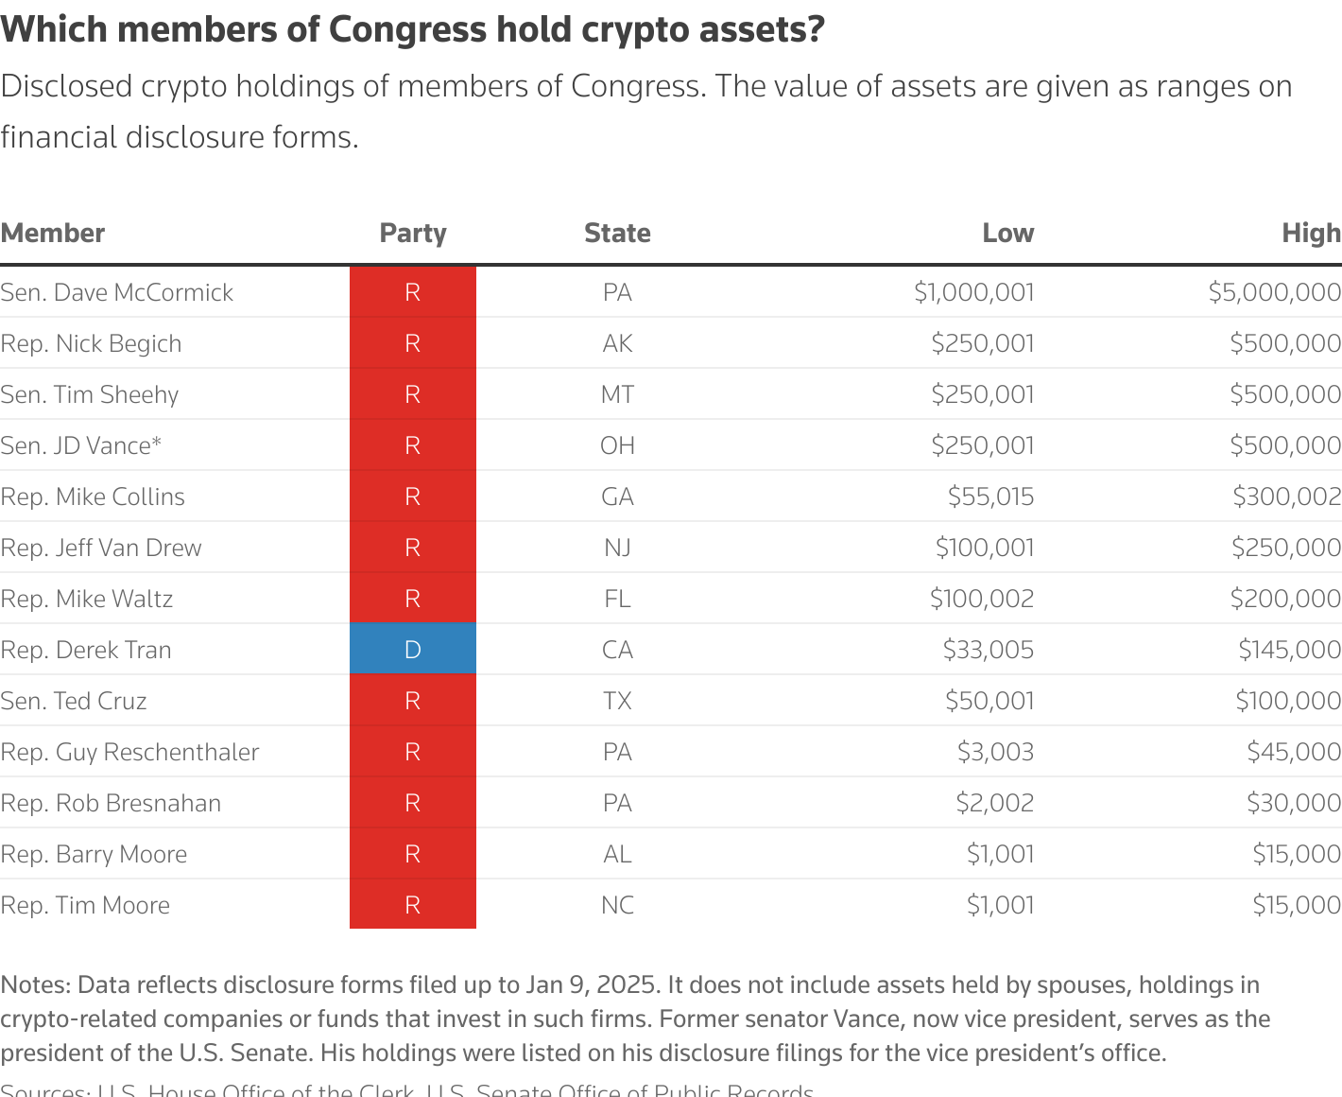Click the NJ state cell
Image resolution: width=1342 pixels, height=1097 pixels.
617,548
